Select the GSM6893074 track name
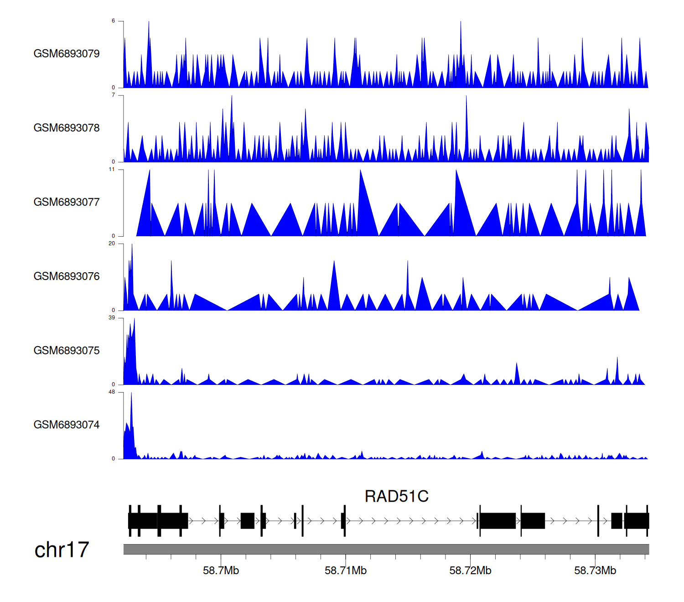Image resolution: width=684 pixels, height=602 pixels. point(67,425)
